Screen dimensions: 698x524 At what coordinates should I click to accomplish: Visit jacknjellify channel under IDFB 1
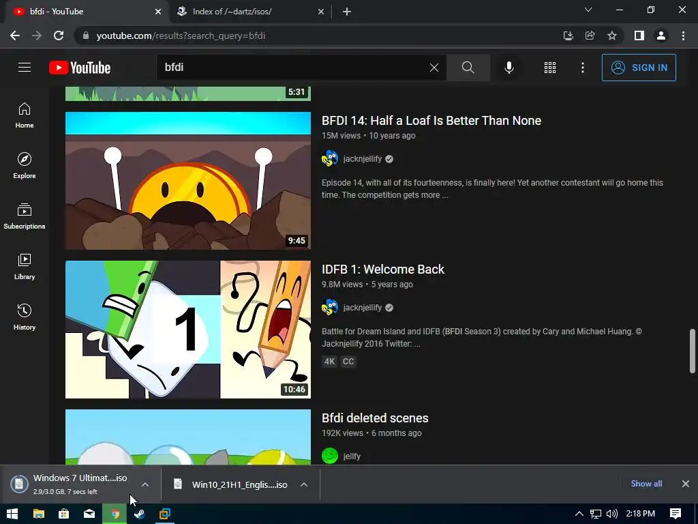coord(363,308)
